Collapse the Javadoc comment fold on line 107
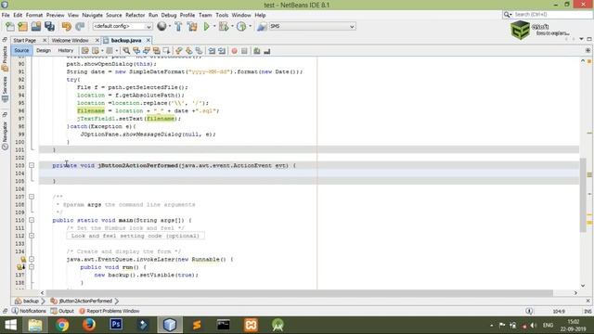 pos(32,197)
